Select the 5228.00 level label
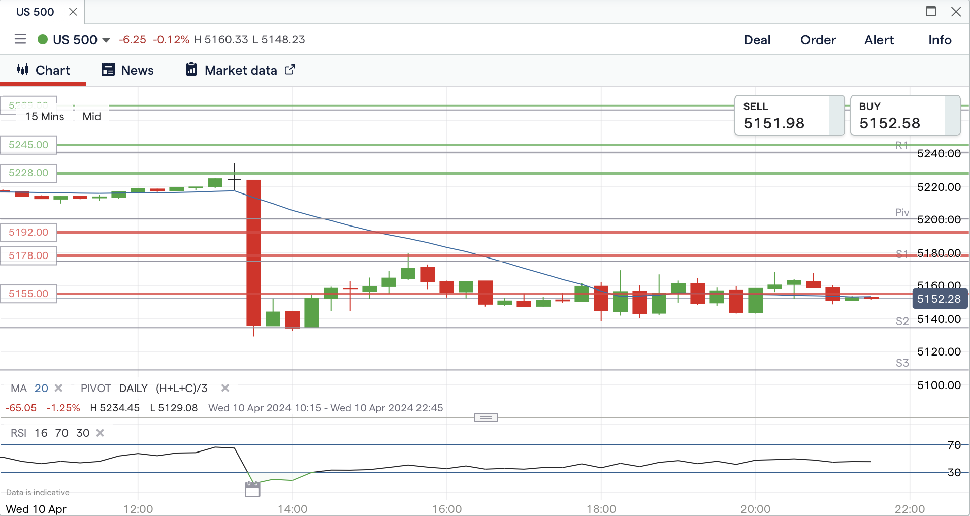This screenshot has width=970, height=516. coord(28,173)
